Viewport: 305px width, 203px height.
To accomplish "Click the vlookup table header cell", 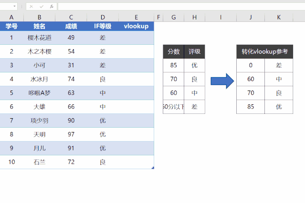I will coord(136,26).
